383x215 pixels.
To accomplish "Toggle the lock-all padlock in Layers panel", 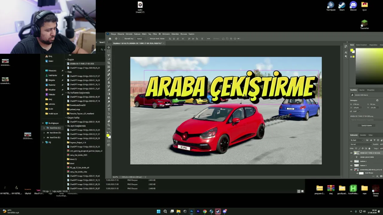I will (369, 148).
